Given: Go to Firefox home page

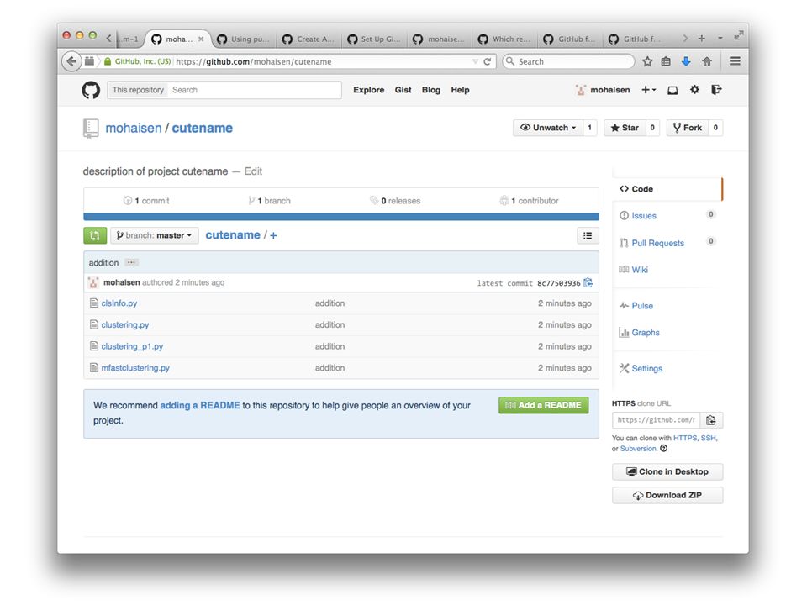Looking at the screenshot, I should pyautogui.click(x=707, y=61).
